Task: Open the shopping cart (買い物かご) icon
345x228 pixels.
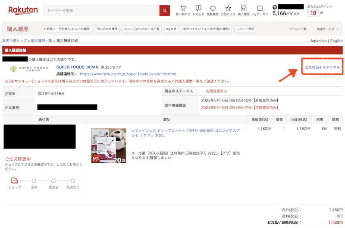Action: click(x=183, y=10)
